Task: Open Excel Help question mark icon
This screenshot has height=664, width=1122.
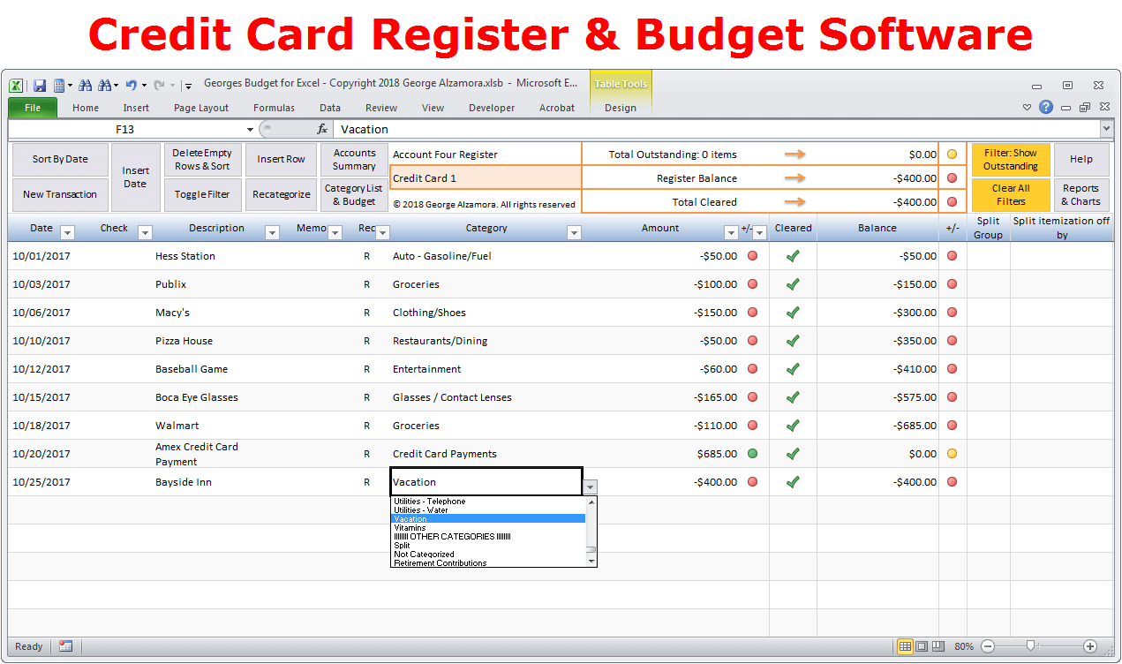Action: (1046, 107)
